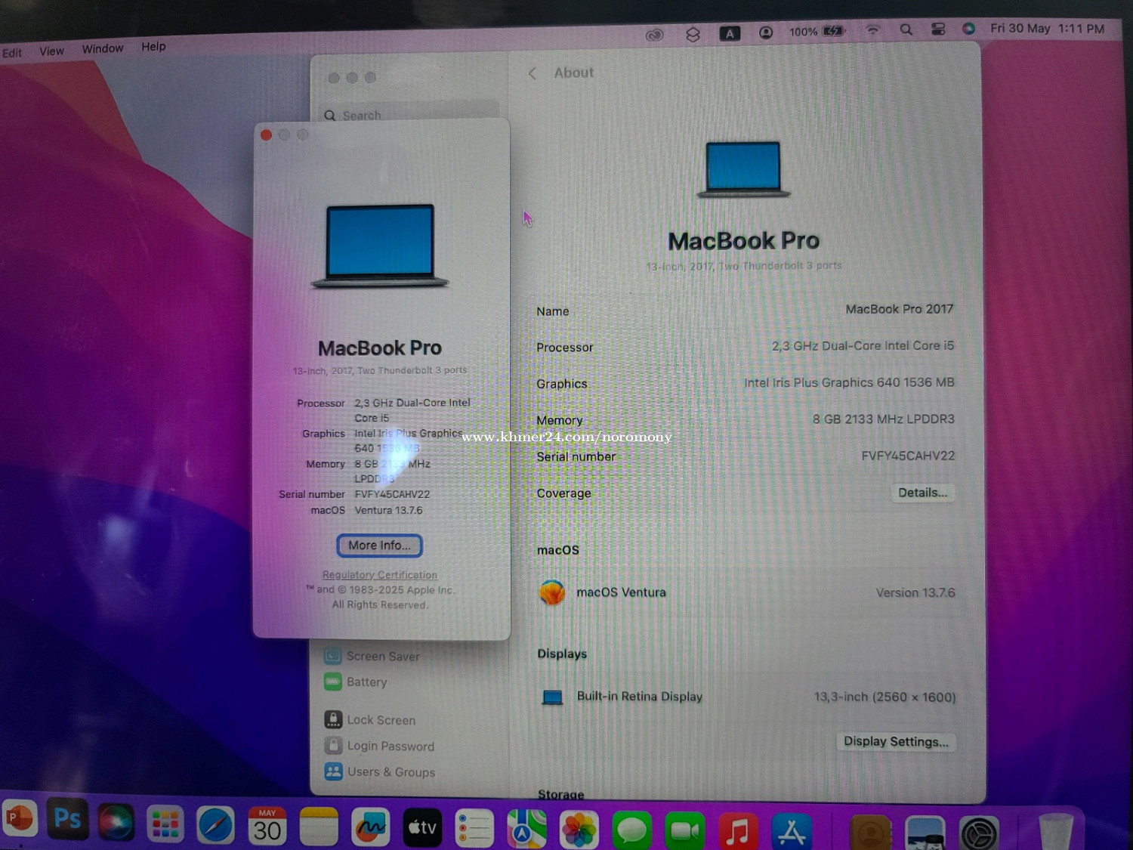
Task: Click Version 13.7.6 text
Action: point(915,593)
